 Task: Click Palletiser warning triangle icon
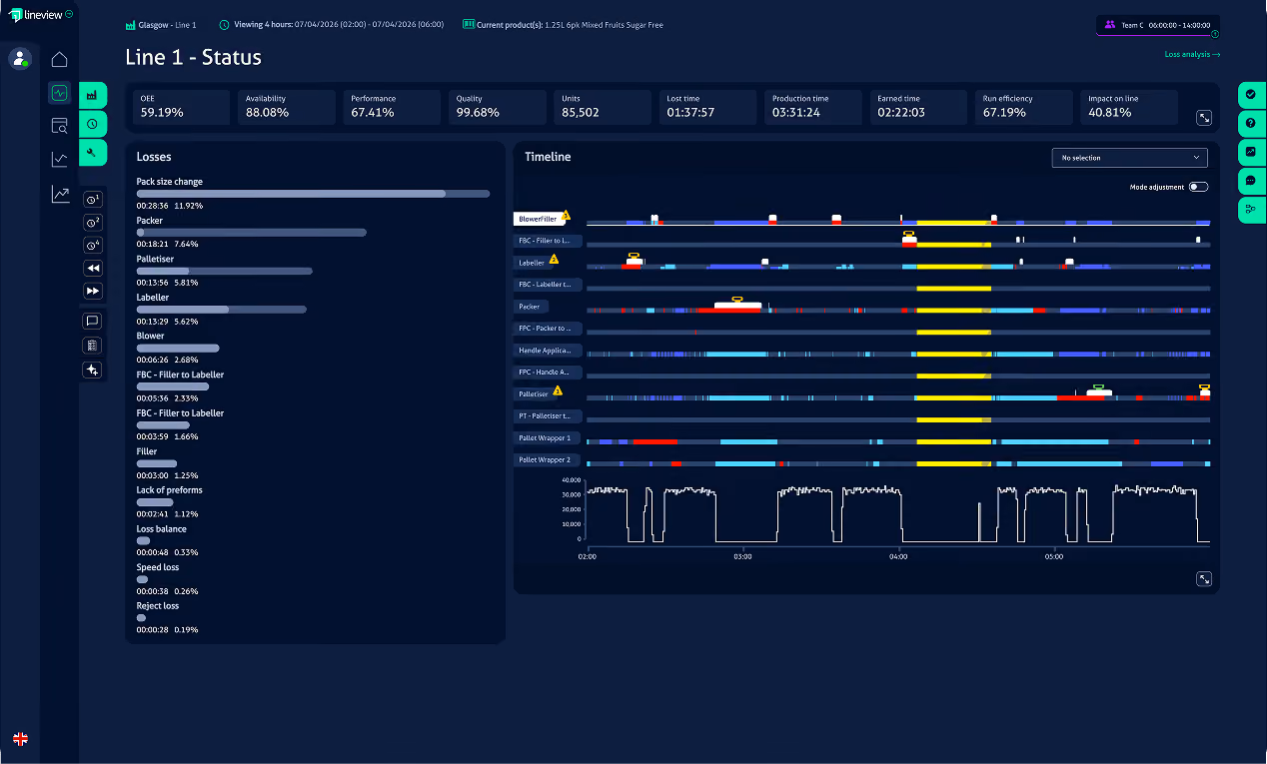tap(558, 390)
